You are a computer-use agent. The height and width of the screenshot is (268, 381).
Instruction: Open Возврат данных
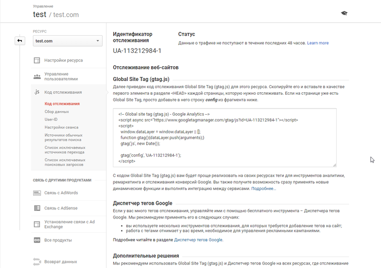click(x=60, y=262)
